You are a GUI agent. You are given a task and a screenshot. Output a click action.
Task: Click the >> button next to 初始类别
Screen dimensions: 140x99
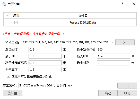point(125,42)
